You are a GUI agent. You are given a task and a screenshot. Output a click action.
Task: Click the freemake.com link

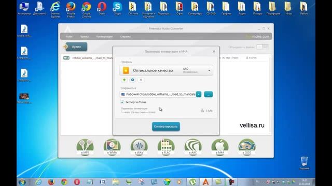[257, 36]
